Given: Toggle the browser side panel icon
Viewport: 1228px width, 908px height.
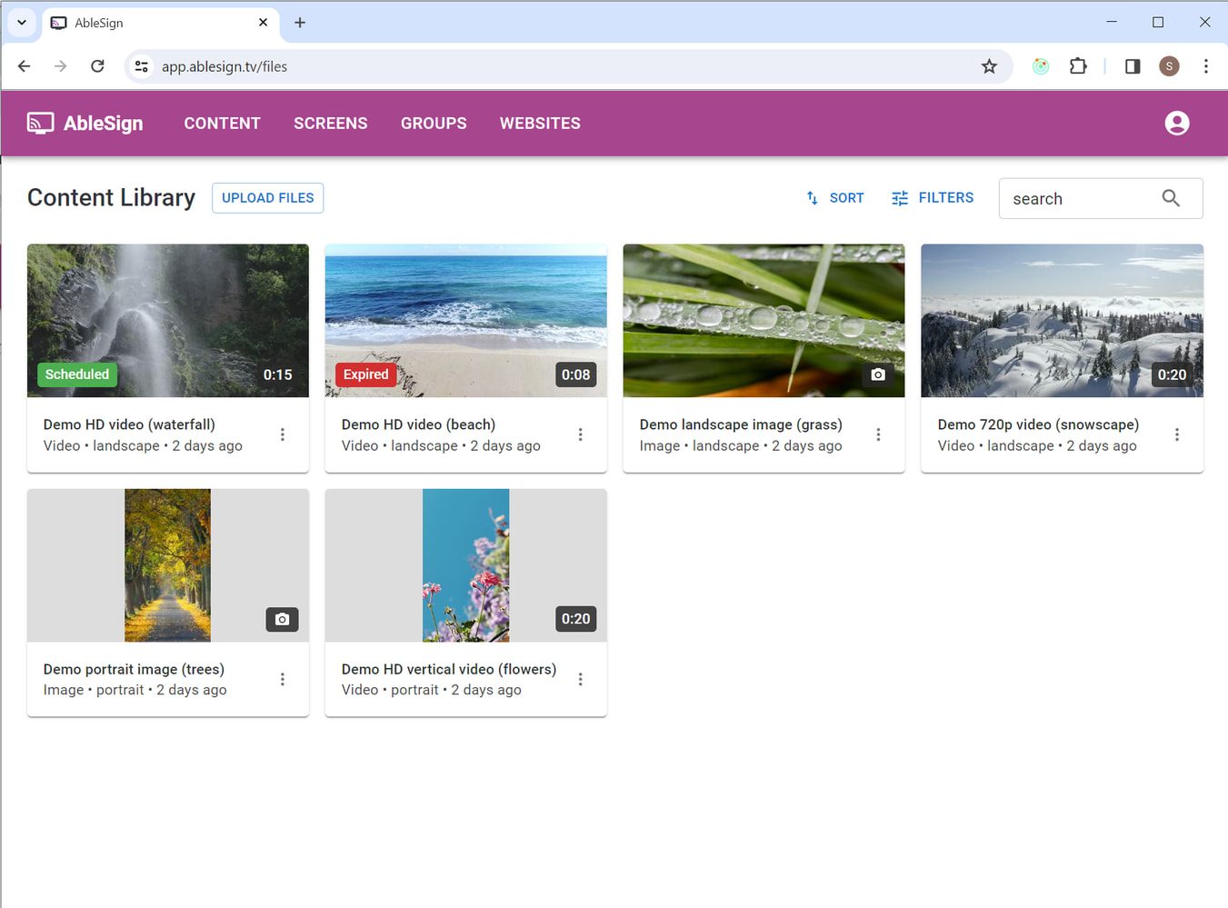Looking at the screenshot, I should tap(1132, 66).
